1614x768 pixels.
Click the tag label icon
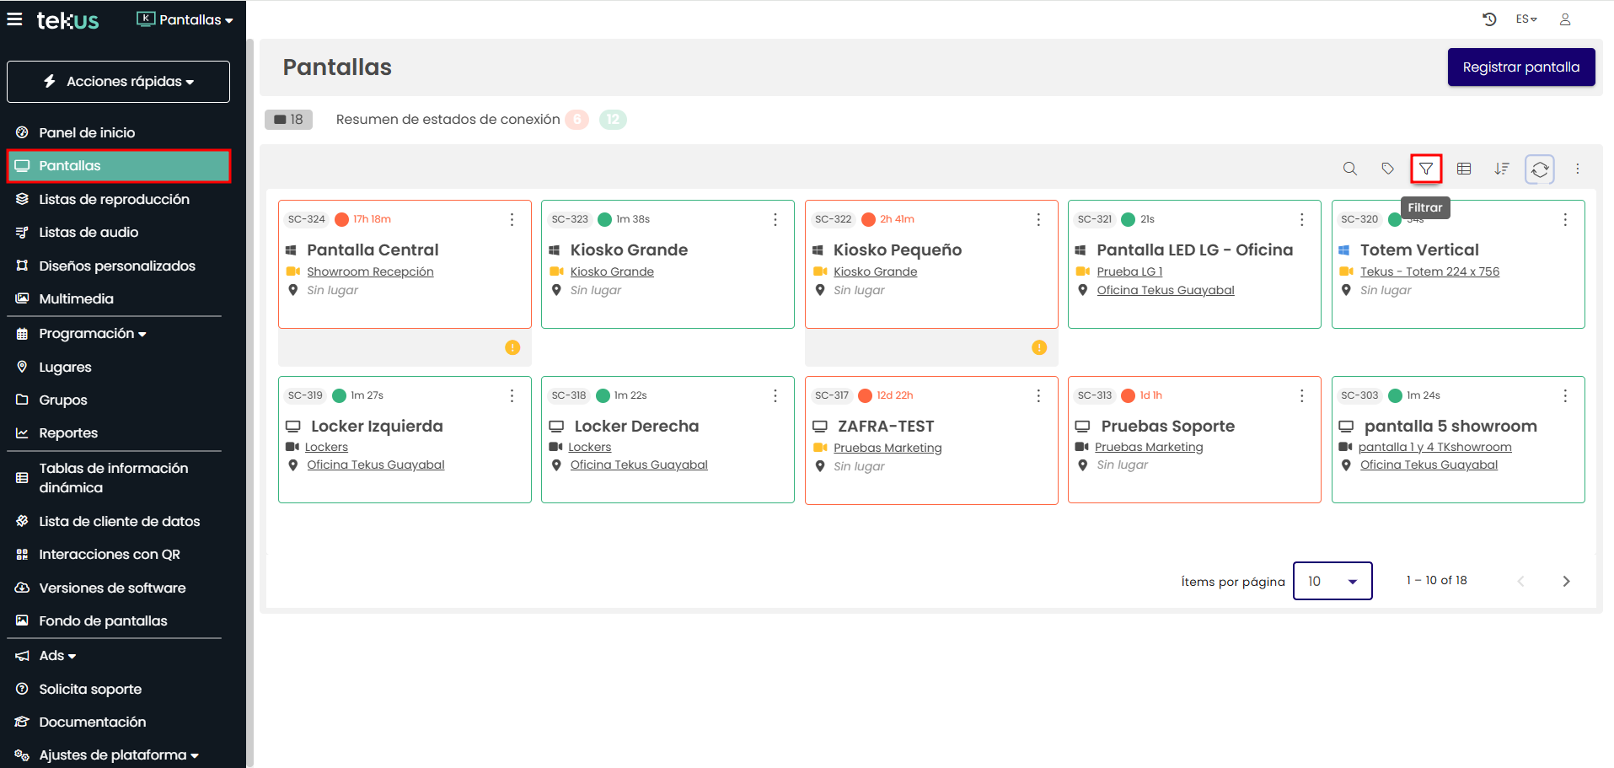coord(1387,169)
